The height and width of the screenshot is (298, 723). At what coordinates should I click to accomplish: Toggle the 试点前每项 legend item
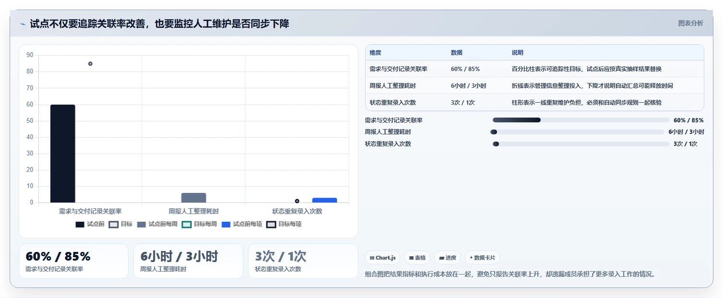click(x=242, y=224)
